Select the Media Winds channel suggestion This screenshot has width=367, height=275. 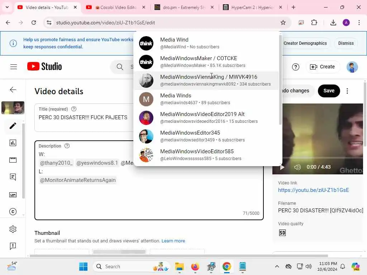(x=206, y=99)
